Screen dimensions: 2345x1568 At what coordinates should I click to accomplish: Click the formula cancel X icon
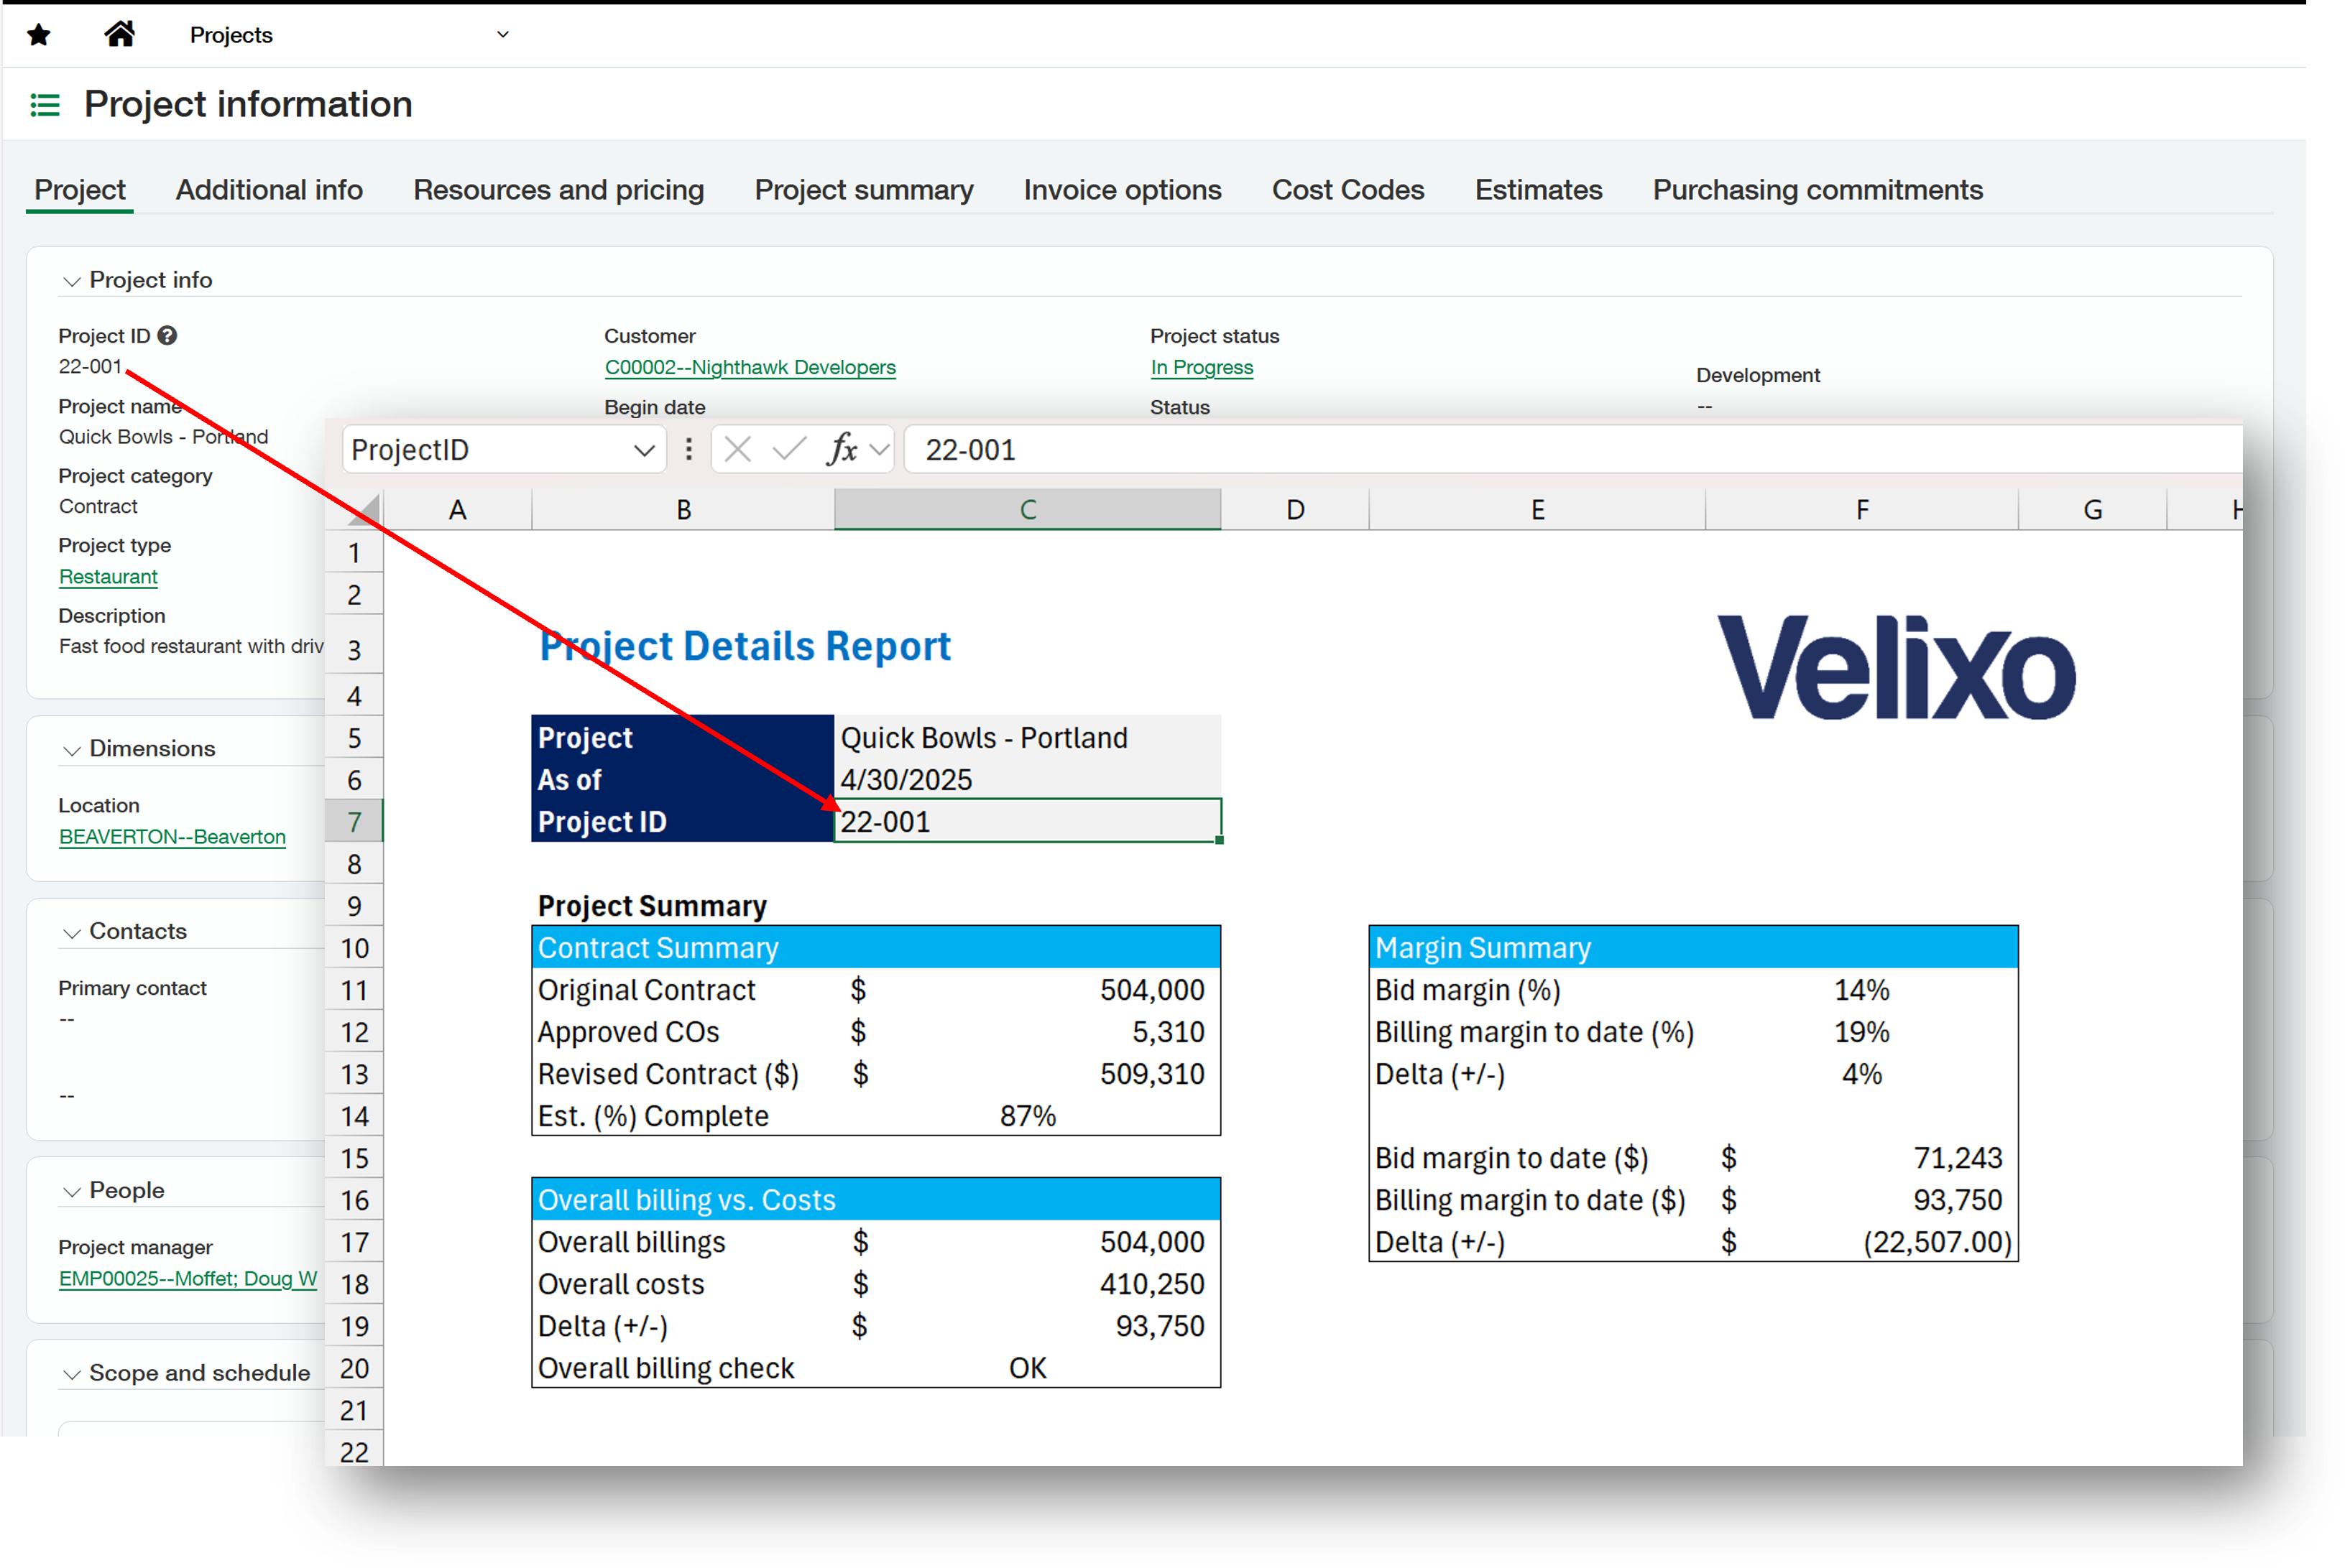point(737,450)
